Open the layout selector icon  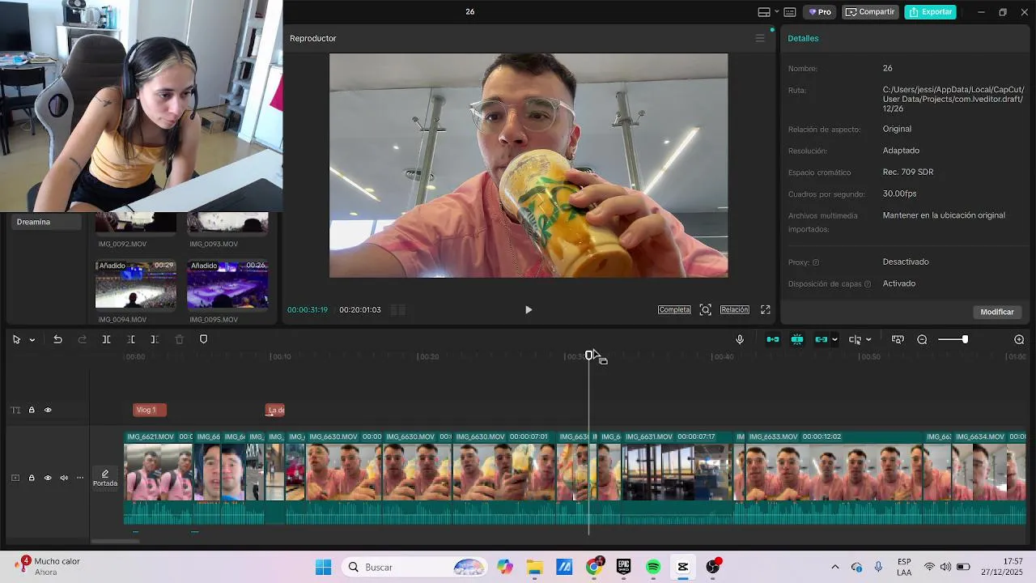click(763, 12)
